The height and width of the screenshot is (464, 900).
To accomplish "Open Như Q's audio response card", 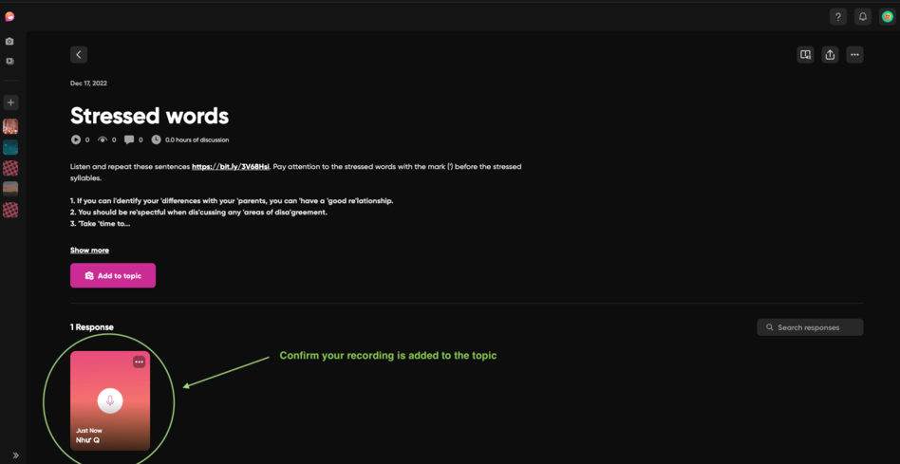I will pyautogui.click(x=110, y=401).
